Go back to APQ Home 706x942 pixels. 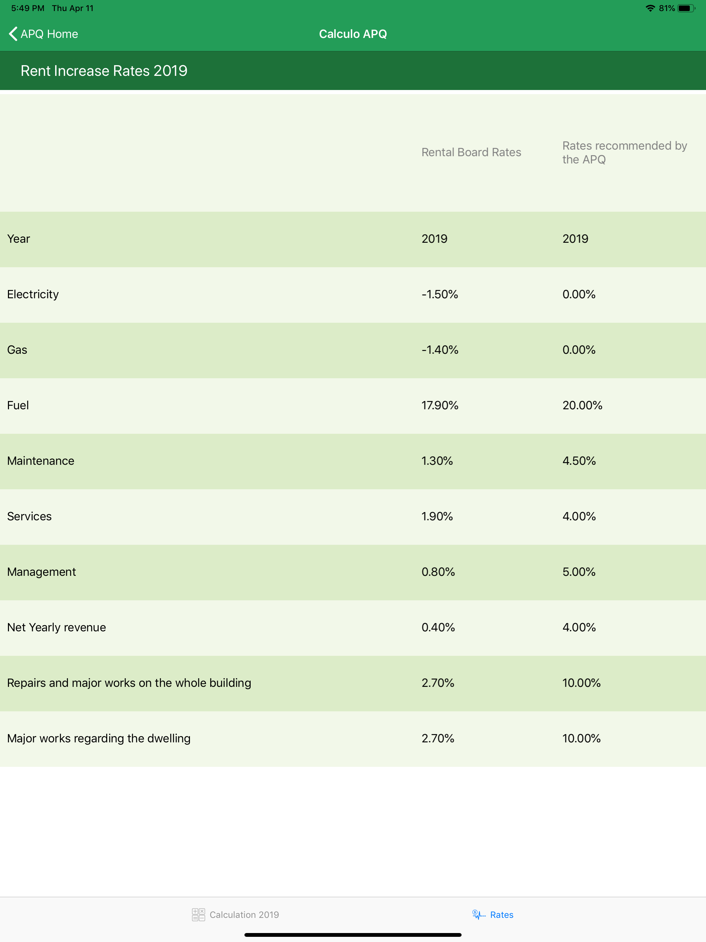(x=43, y=34)
